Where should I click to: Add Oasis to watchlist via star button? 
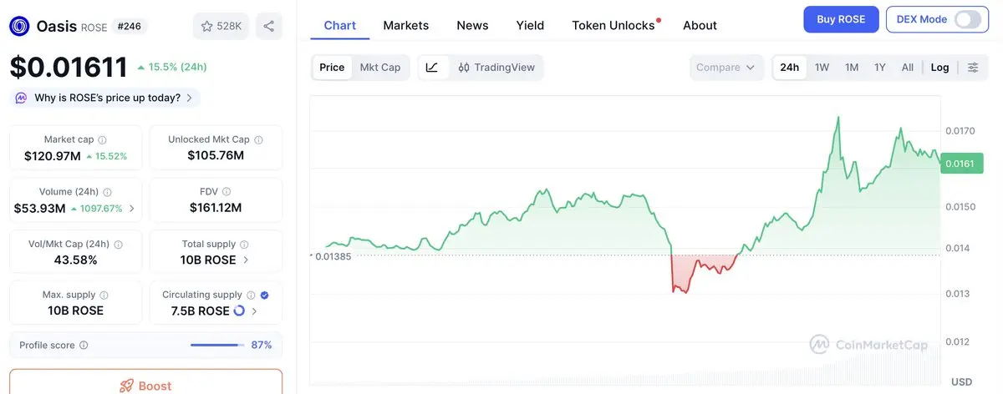(x=221, y=27)
